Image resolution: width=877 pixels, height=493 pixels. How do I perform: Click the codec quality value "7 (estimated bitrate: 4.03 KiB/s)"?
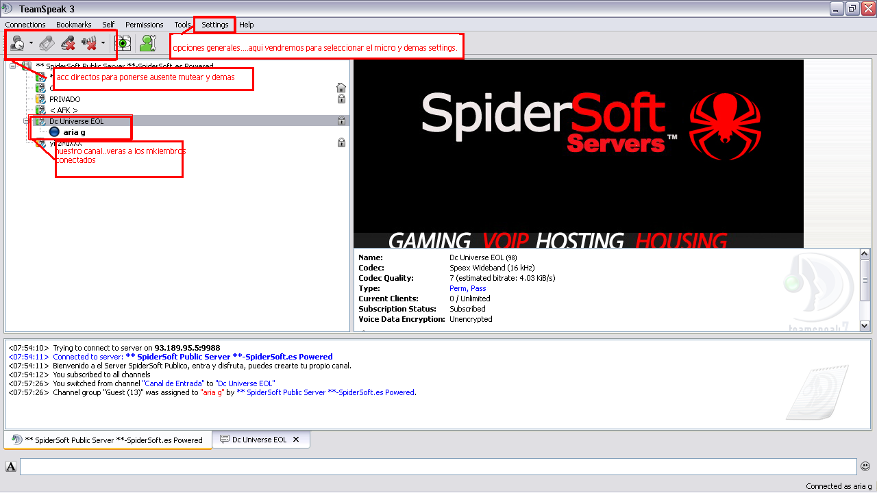pyautogui.click(x=502, y=278)
